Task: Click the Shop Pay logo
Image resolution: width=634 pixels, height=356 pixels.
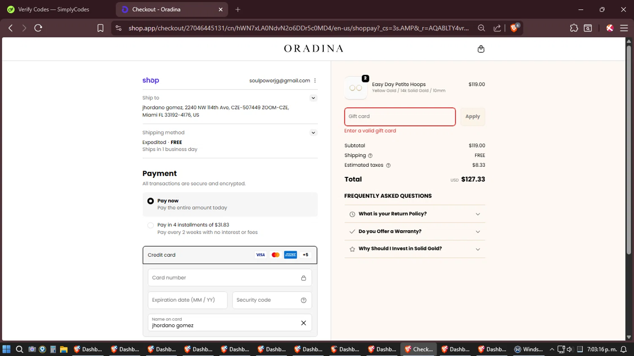Action: click(150, 80)
